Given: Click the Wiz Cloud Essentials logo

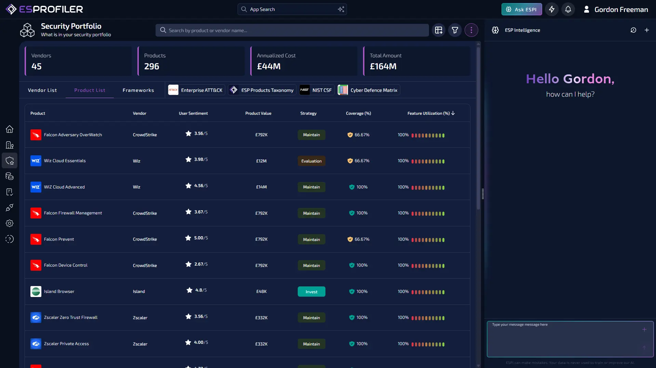Looking at the screenshot, I should click(36, 161).
